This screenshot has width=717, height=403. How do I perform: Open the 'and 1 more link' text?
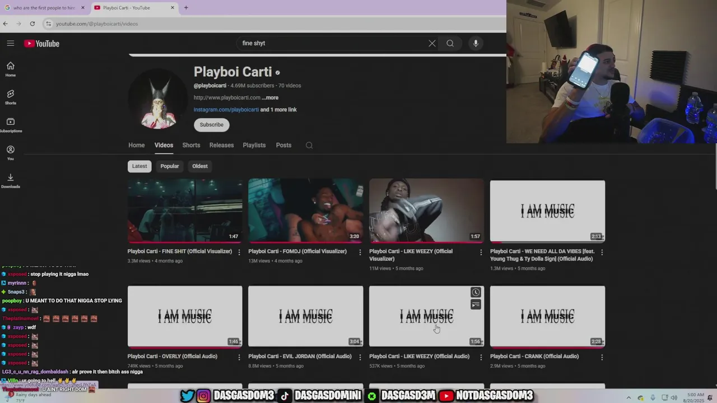pos(278,110)
